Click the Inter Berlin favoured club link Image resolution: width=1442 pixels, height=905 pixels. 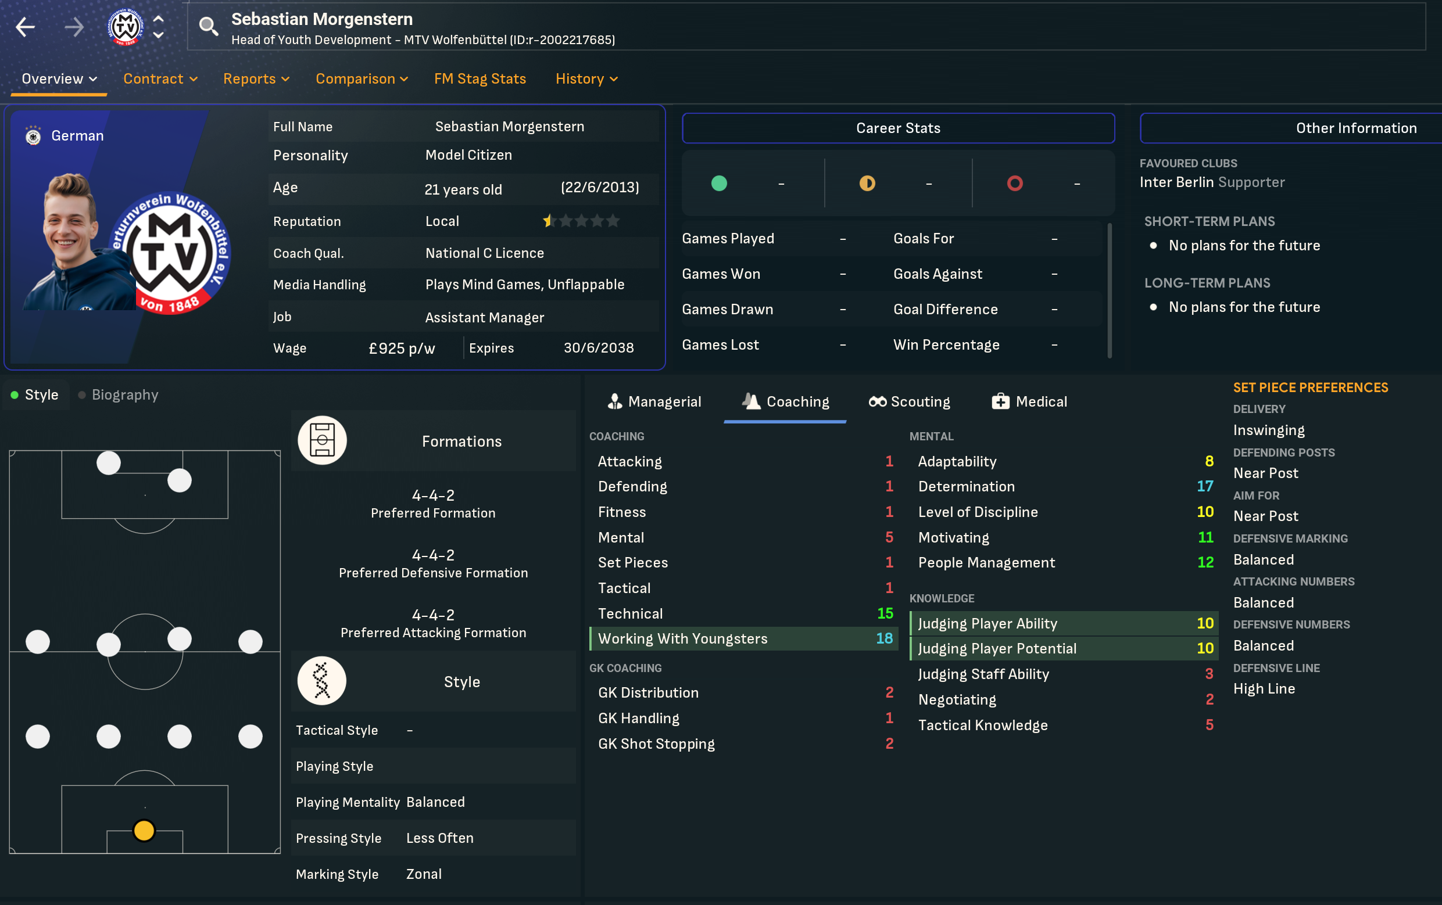coord(1176,182)
